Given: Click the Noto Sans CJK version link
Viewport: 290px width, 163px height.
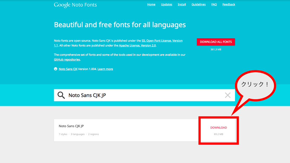Looking at the screenshot, I should click(68, 69).
